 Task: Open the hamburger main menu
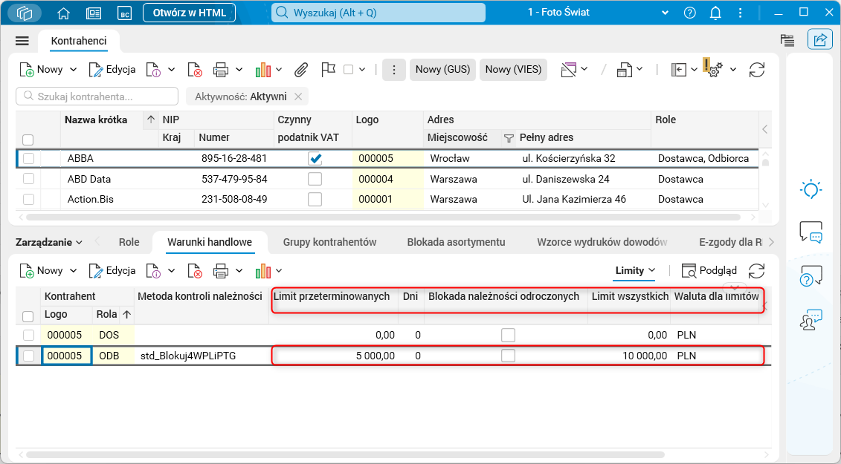[22, 41]
